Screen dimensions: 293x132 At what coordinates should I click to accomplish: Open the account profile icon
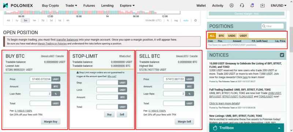click(x=231, y=5)
